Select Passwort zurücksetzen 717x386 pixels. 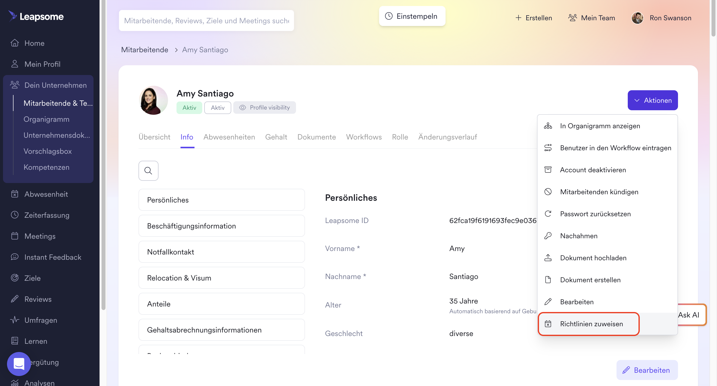tap(607, 214)
